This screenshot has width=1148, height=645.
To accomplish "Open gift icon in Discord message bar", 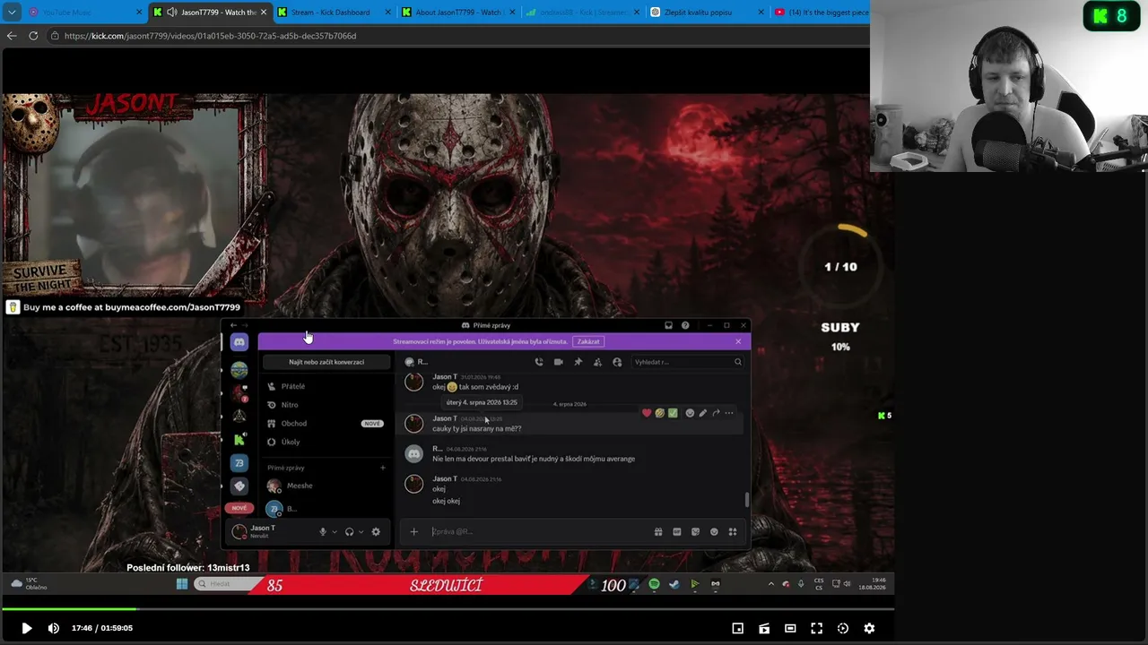I will click(658, 532).
